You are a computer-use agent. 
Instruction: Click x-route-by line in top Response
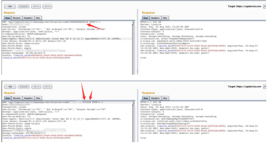(x=165, y=43)
